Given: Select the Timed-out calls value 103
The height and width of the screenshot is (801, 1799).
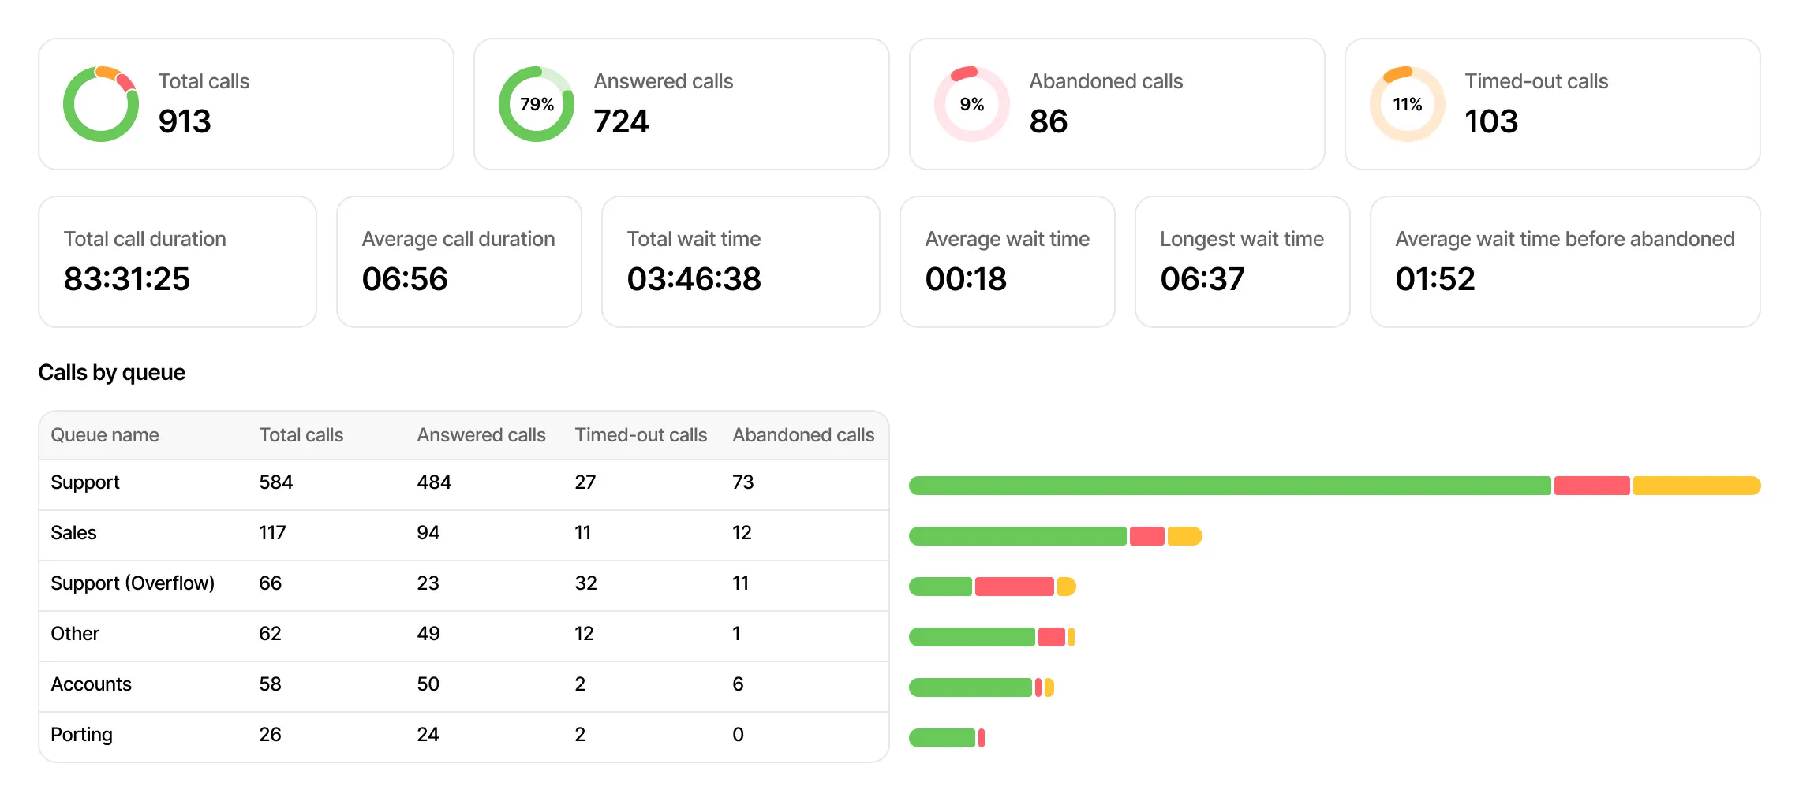Looking at the screenshot, I should (1491, 121).
